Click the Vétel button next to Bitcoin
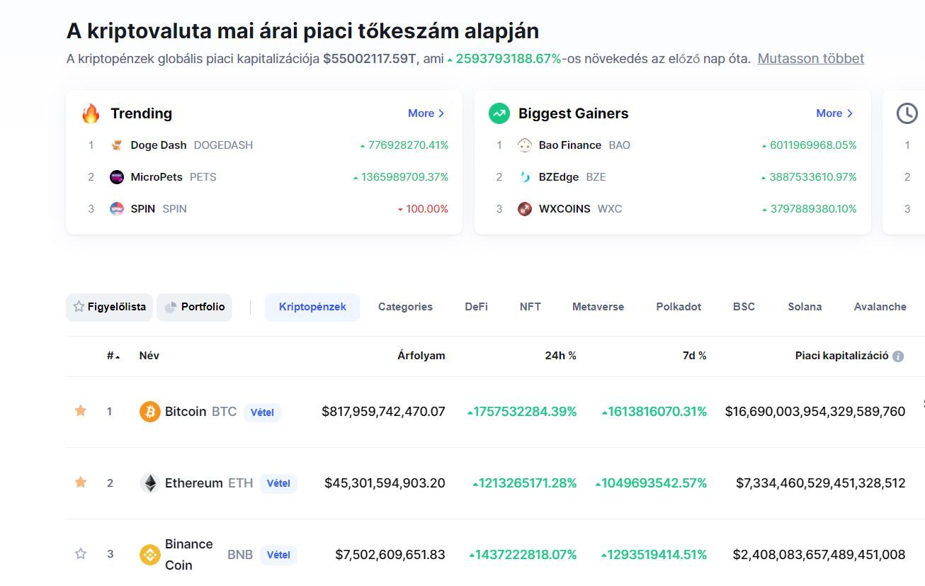Screen dimensions: 925x586 (x=262, y=412)
